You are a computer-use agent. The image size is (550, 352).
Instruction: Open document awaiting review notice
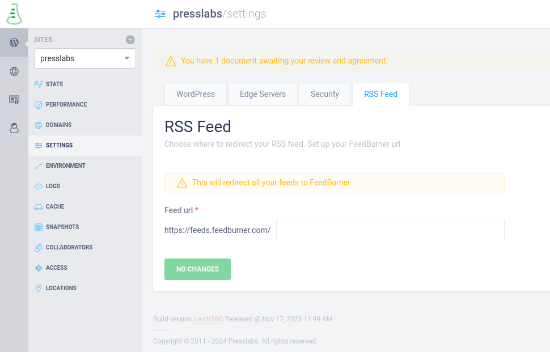284,61
